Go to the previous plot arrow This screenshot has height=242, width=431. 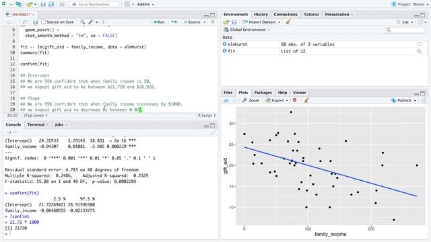coord(226,100)
